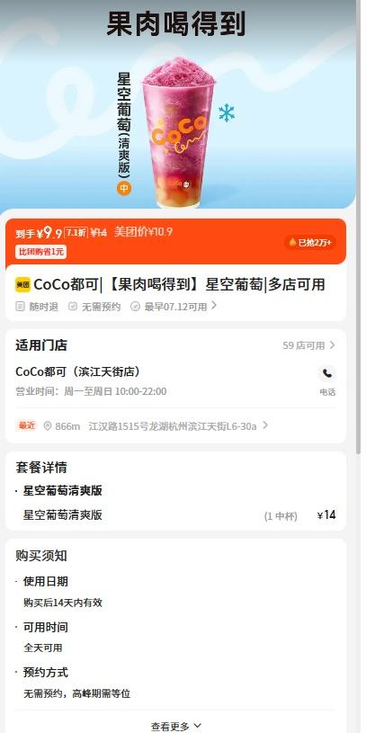
Task: Click the location pin icon beside 866m
Action: pyautogui.click(x=47, y=426)
